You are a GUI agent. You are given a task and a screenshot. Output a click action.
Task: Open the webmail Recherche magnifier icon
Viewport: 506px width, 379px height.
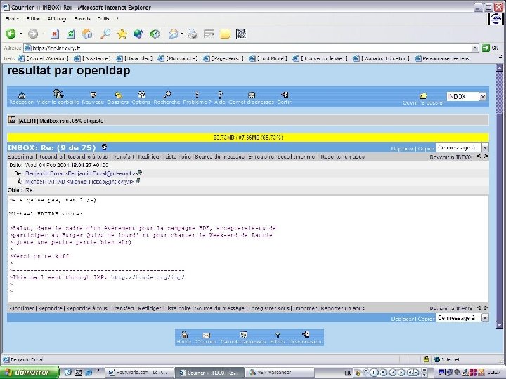pyautogui.click(x=167, y=95)
